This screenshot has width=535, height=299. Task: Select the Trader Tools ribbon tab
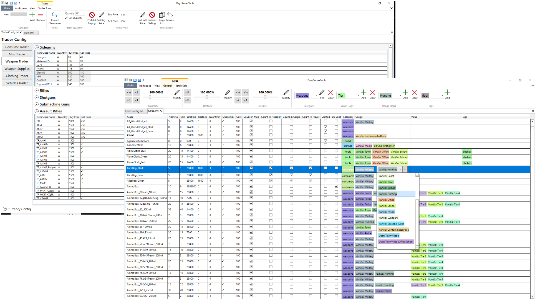pos(45,8)
